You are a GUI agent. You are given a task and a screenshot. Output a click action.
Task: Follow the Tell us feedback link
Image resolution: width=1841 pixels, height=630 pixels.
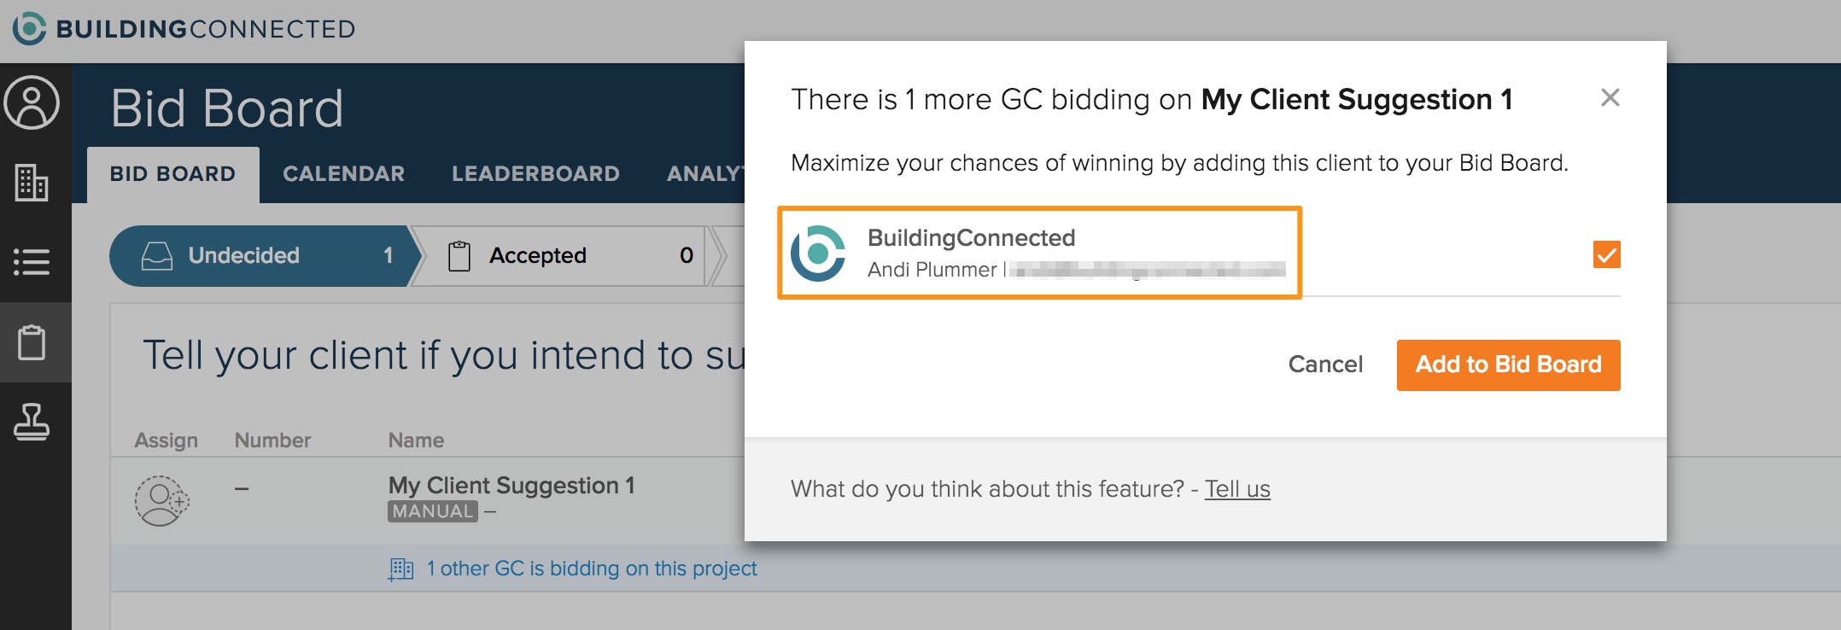1237,489
